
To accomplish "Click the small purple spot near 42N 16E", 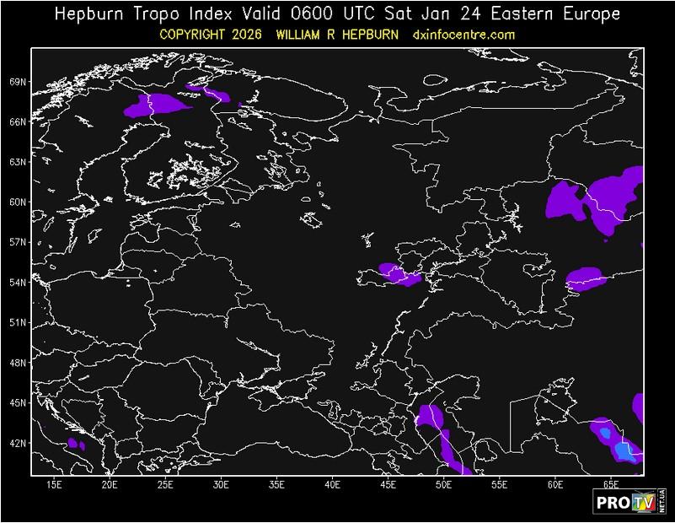I will (73, 443).
